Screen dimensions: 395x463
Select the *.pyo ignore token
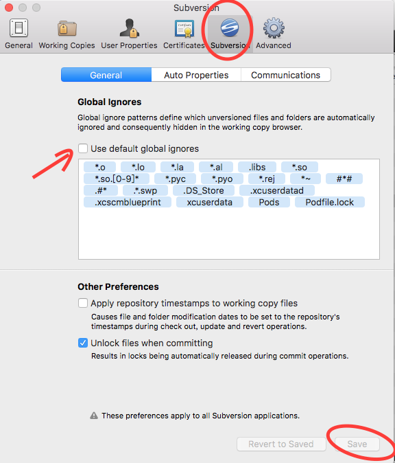click(x=222, y=179)
